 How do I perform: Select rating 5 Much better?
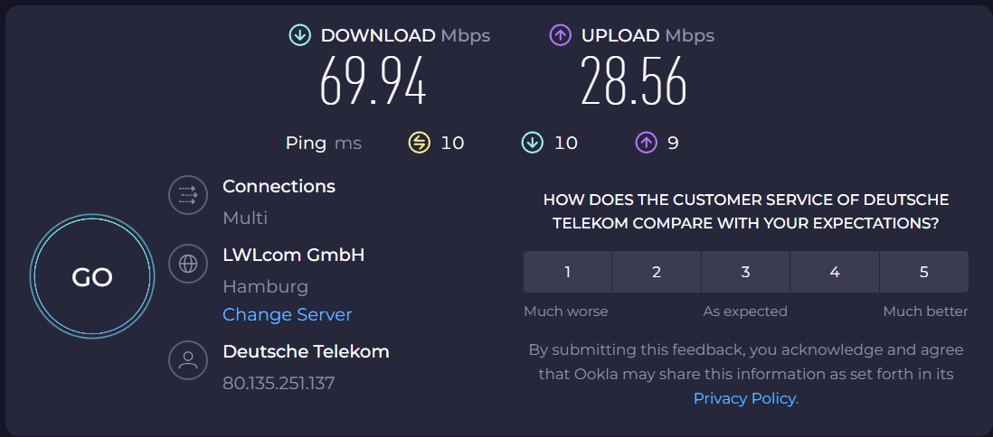point(923,272)
